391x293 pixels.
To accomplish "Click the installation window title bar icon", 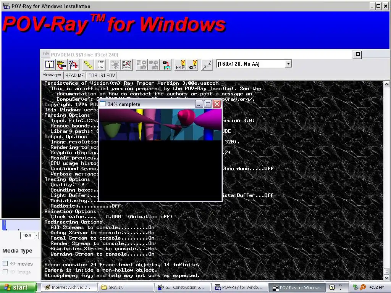I will pos(6,6).
